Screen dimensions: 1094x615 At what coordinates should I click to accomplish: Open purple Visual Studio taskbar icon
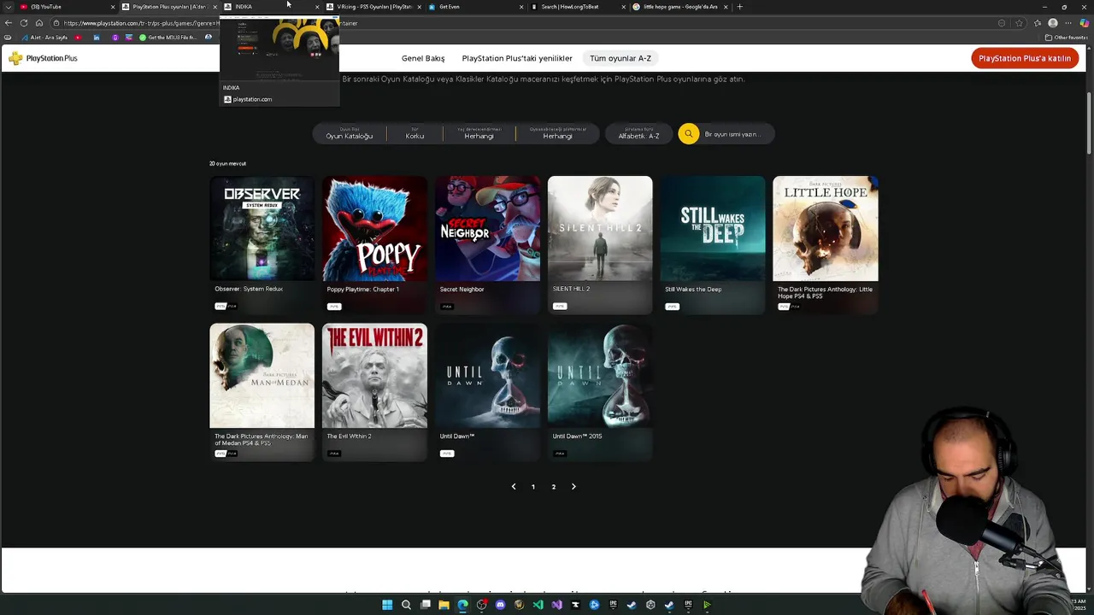556,605
